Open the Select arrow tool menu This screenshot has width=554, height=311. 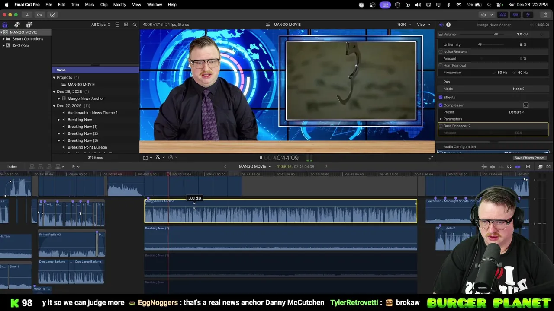coord(75,166)
